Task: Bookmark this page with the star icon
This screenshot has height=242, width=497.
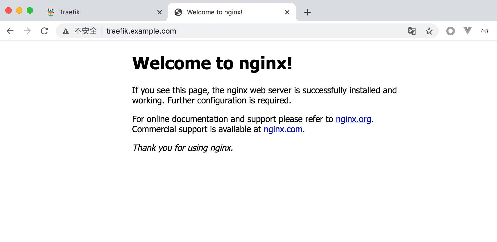Action: (429, 31)
